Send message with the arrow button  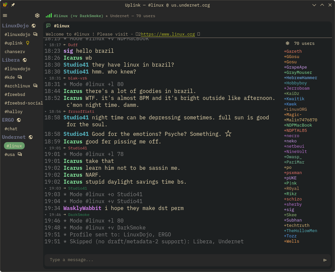(x=325, y=260)
